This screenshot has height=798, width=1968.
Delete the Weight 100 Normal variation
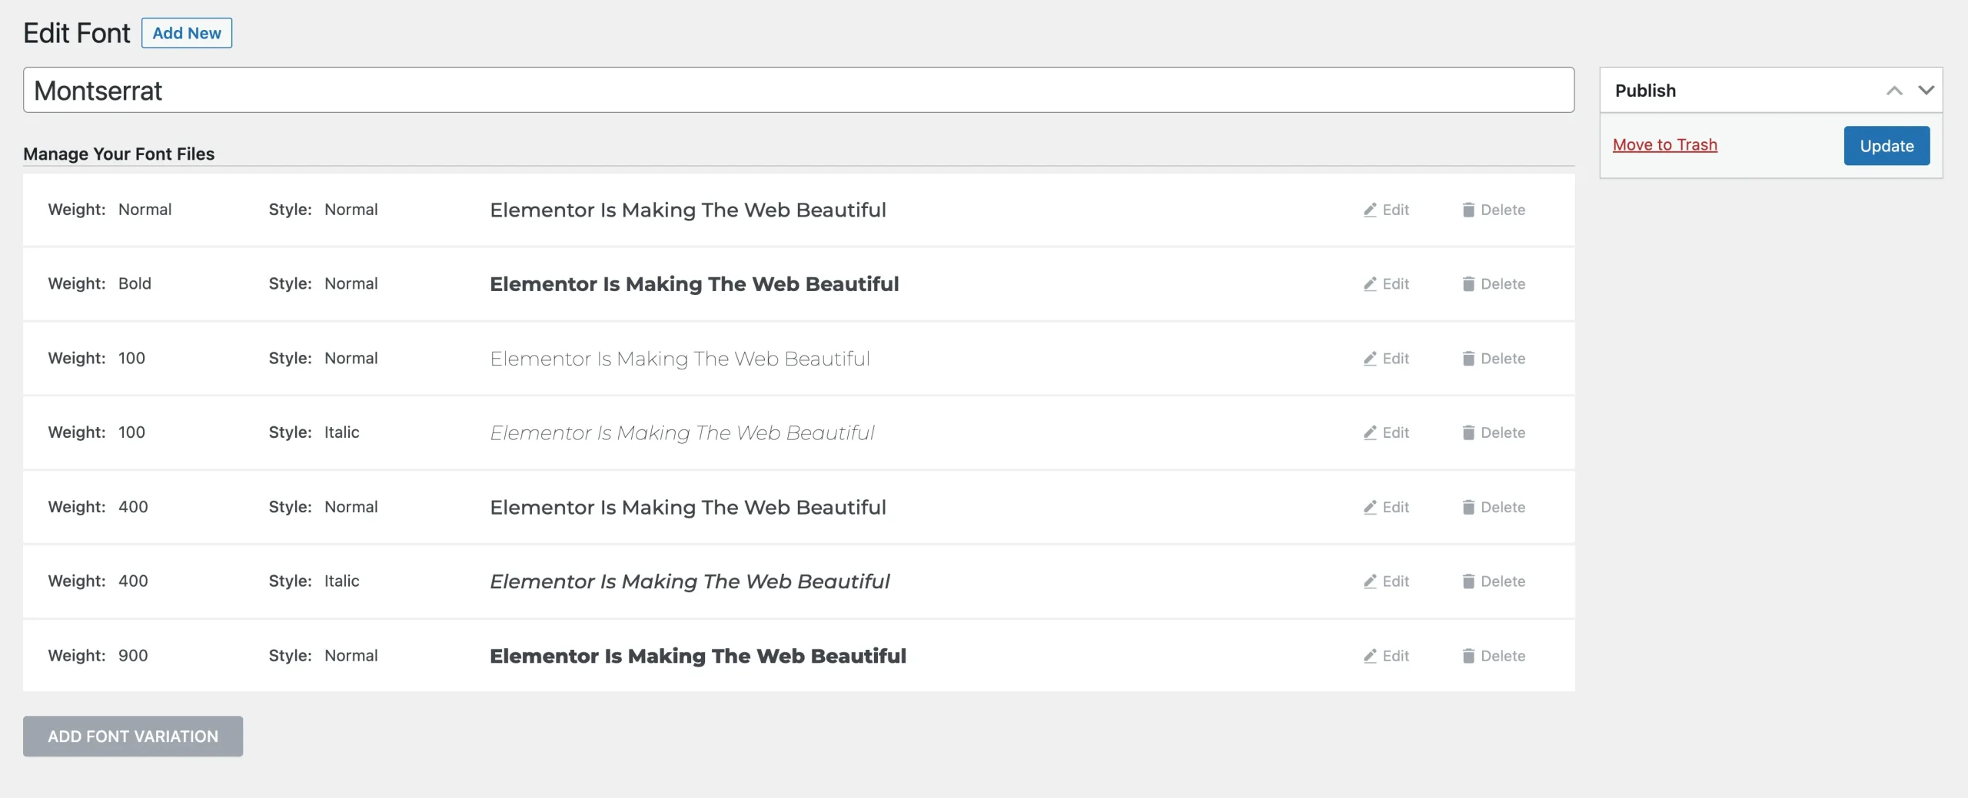[x=1492, y=358]
